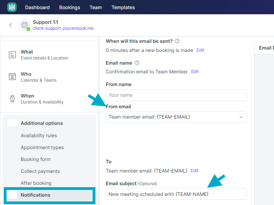
Task: Click the From name input field
Action: coord(176,95)
